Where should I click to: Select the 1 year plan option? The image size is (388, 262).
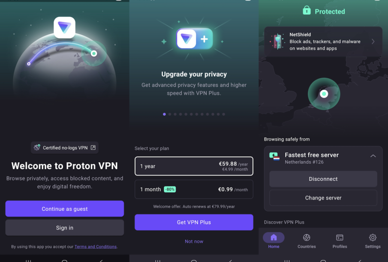click(194, 166)
